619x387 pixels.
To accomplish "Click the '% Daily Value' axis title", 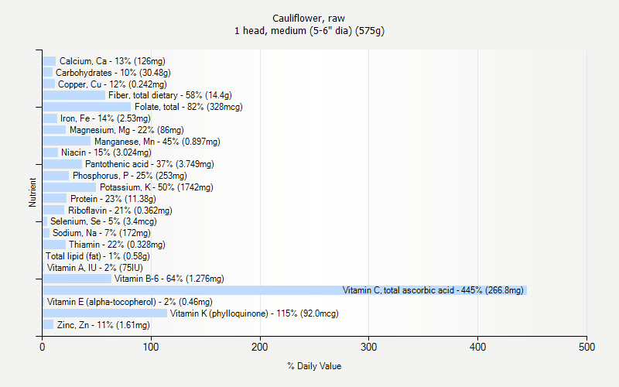I will [314, 366].
